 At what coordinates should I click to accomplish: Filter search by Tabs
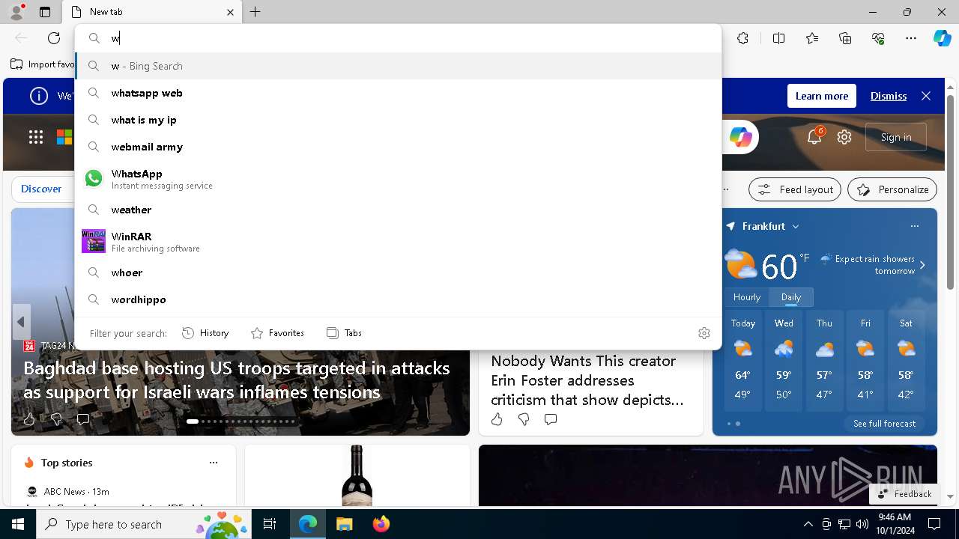[x=345, y=333]
